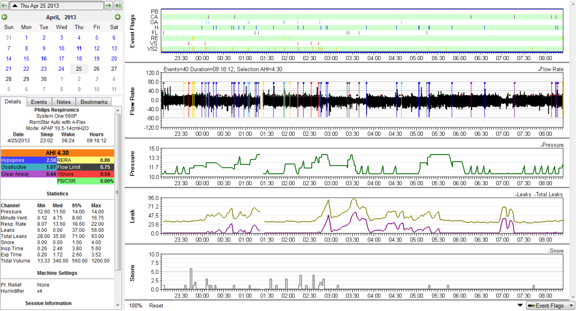Show previous month in calendar
Image resolution: width=576 pixels, height=311 pixels.
(x=4, y=17)
